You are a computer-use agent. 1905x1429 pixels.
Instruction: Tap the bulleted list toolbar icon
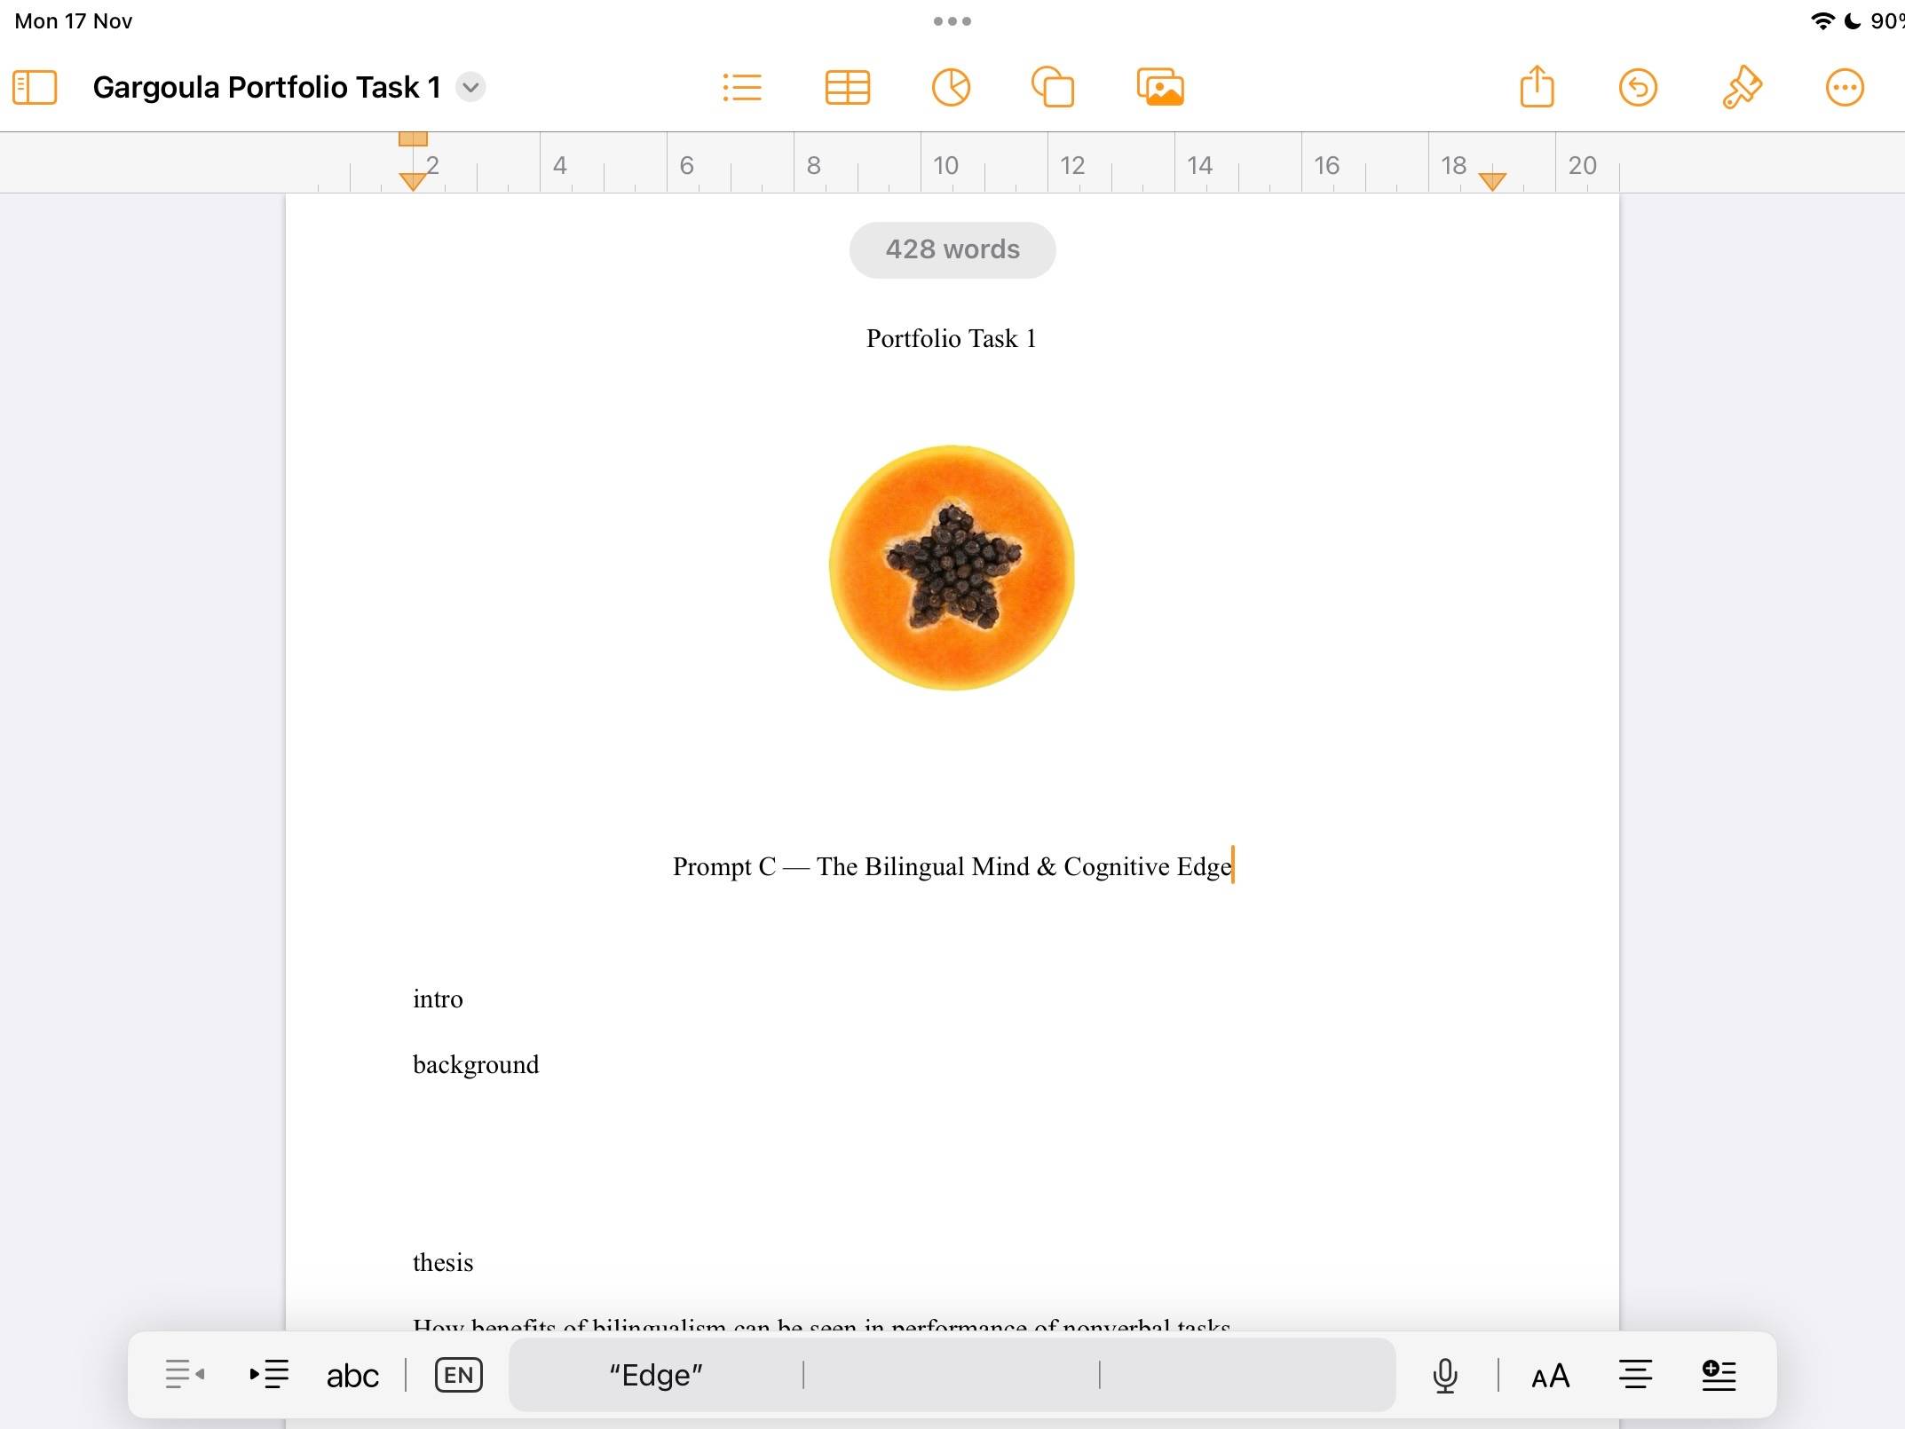click(742, 87)
